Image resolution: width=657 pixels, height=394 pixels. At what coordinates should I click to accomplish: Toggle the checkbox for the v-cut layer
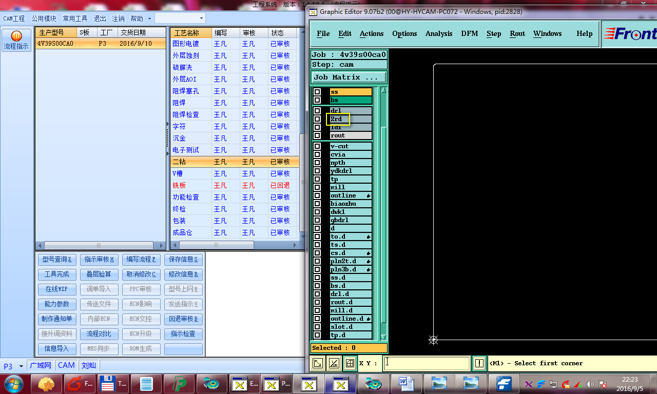[x=317, y=146]
